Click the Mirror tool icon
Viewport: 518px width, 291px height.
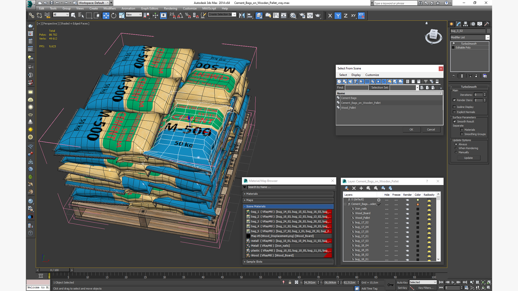[x=242, y=16]
